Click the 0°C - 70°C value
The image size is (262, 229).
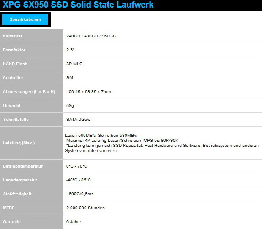tap(76, 166)
